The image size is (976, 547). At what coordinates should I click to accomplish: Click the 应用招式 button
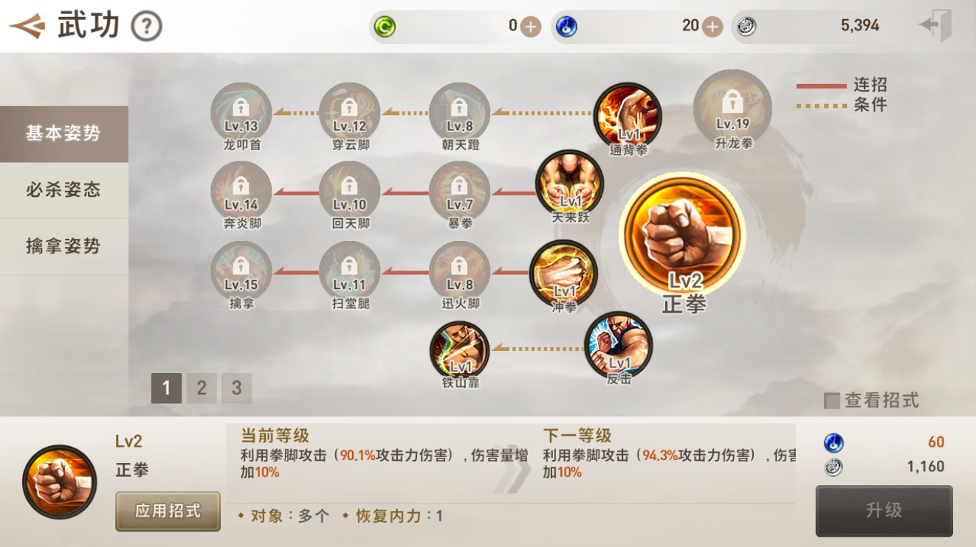(x=168, y=511)
